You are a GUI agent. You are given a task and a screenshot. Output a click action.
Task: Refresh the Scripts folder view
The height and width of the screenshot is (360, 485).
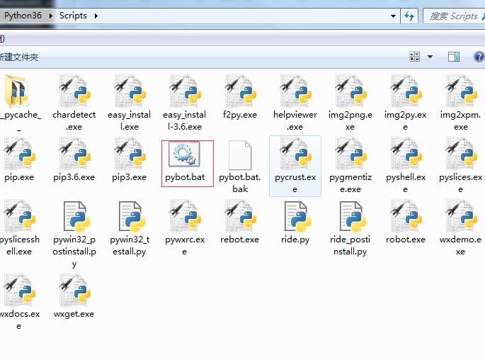[x=409, y=16]
